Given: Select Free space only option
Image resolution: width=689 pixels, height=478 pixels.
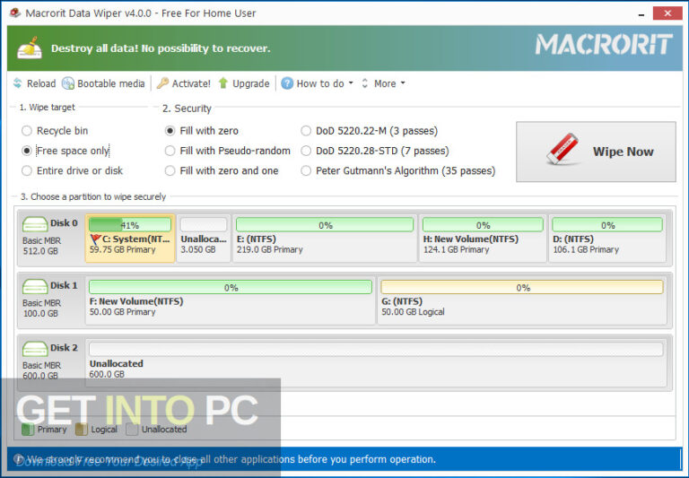Looking at the screenshot, I should tap(65, 151).
